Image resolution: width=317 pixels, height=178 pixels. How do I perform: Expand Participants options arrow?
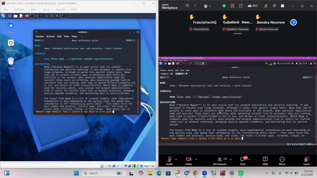click(x=230, y=159)
